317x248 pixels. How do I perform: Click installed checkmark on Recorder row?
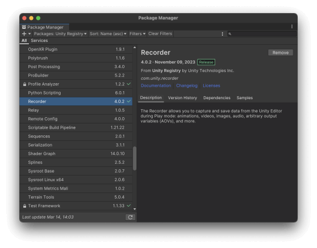tap(129, 101)
